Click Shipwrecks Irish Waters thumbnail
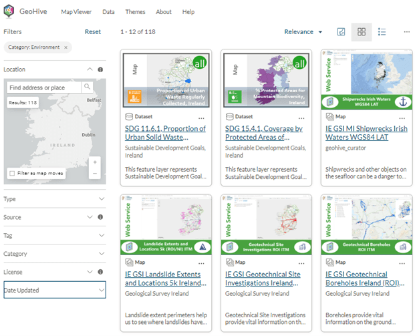Viewport: 417px width, 336px height. [x=366, y=79]
